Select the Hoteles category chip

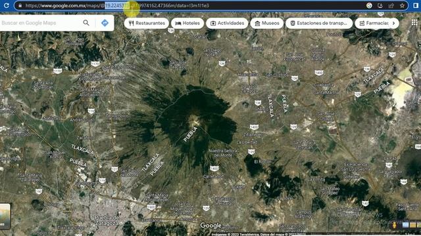point(187,24)
